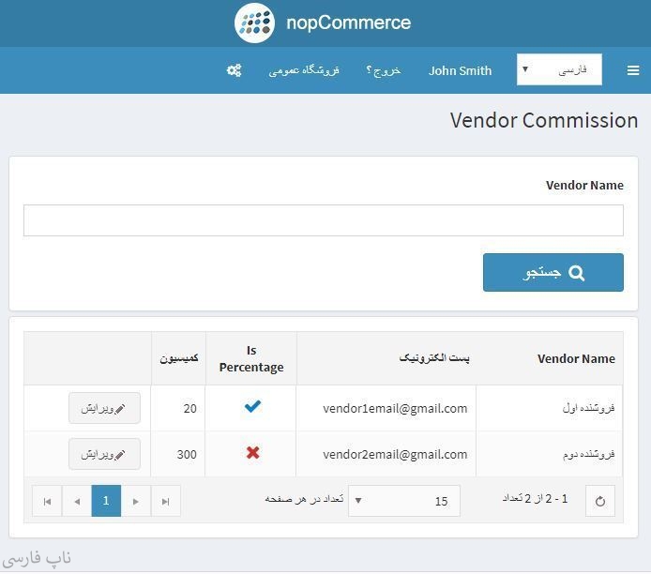Image resolution: width=651 pixels, height=574 pixels.
Task: Open the hamburger sidebar menu
Action: tap(633, 70)
